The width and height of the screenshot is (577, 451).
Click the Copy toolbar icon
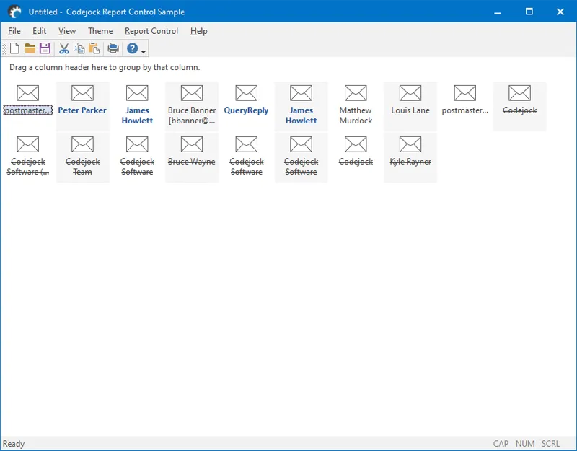[x=79, y=49]
